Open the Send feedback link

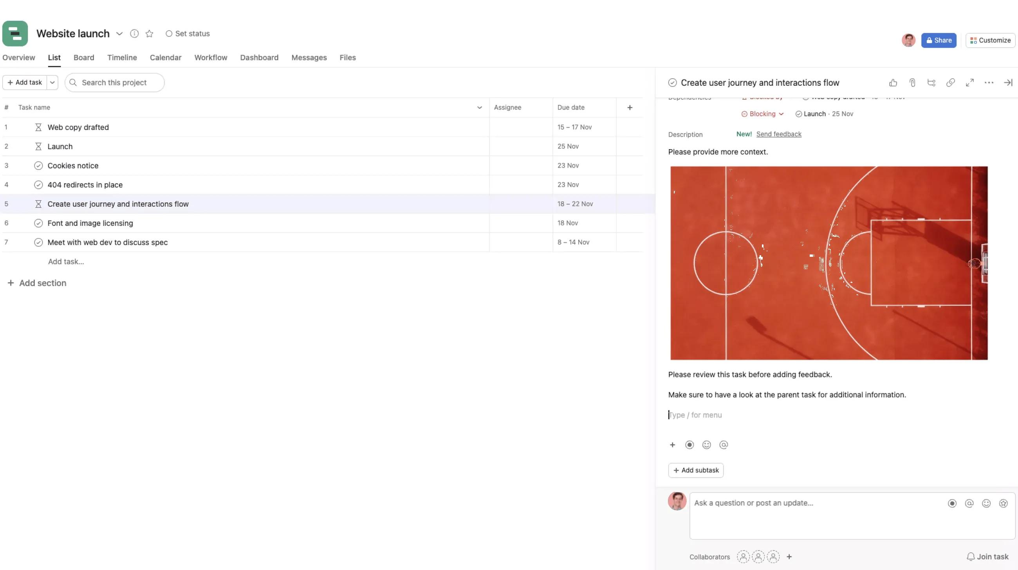778,134
